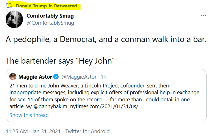Click the retweet arrows icon
The height and width of the screenshot is (136, 210).
pyautogui.click(x=9, y=5)
